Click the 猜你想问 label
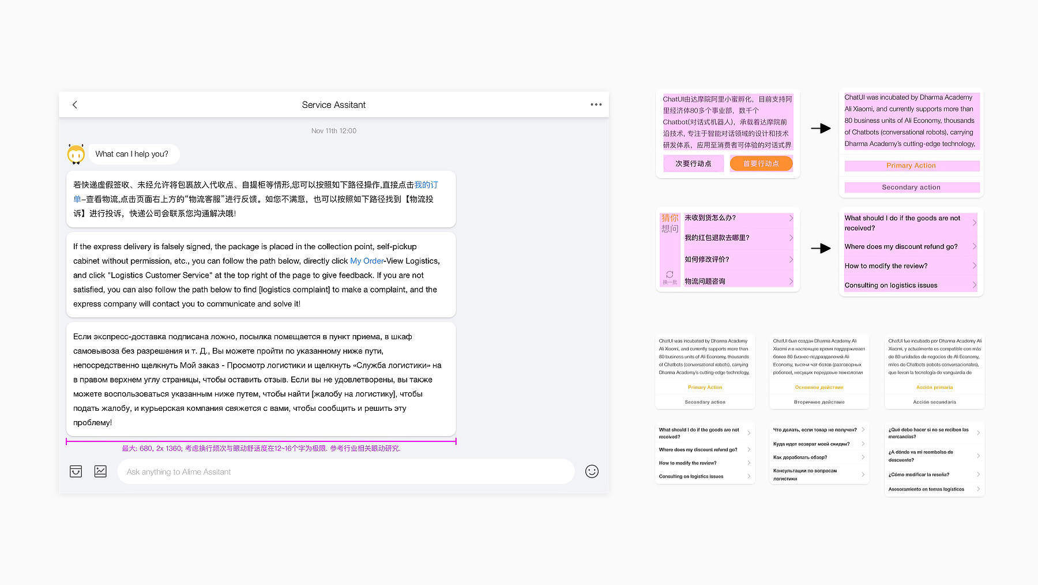The image size is (1038, 585). click(670, 223)
